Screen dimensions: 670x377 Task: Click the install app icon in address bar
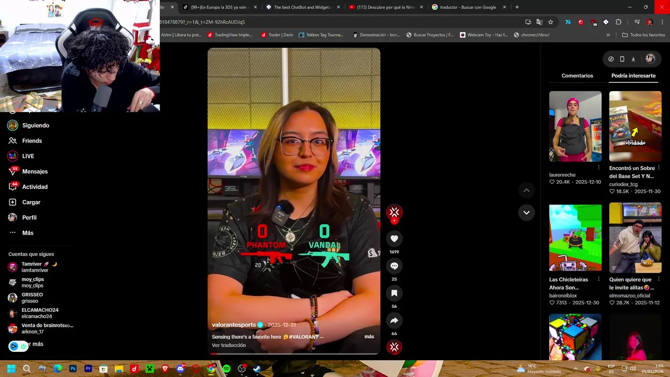point(528,22)
